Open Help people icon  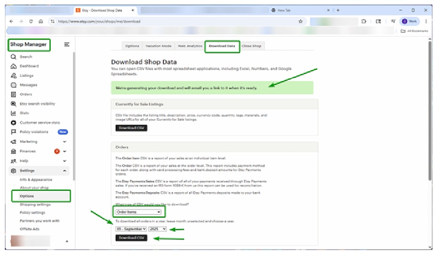[13, 161]
